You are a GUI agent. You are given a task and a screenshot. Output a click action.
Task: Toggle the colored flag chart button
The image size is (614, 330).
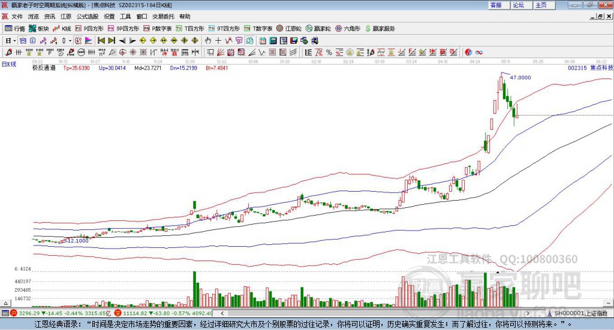click(x=89, y=41)
